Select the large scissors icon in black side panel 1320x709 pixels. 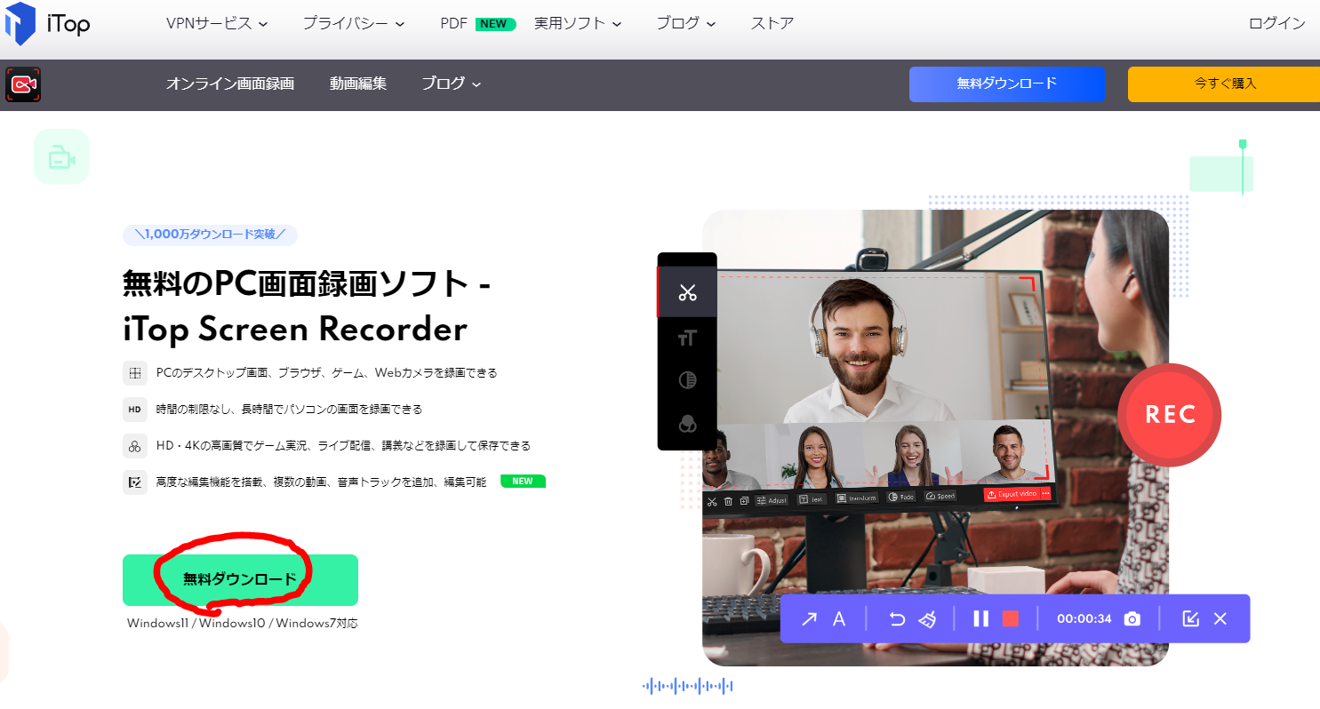coord(687,292)
